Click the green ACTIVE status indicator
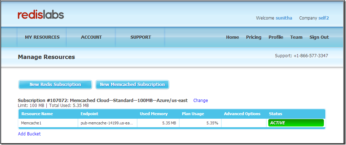The height and width of the screenshot is (145, 346). pos(296,123)
